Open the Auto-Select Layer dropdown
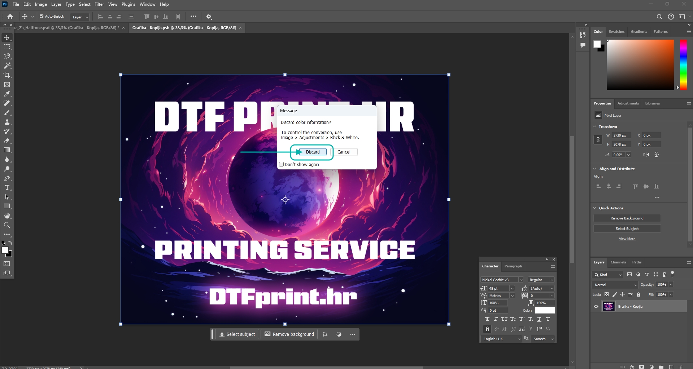The width and height of the screenshot is (693, 369). click(80, 17)
